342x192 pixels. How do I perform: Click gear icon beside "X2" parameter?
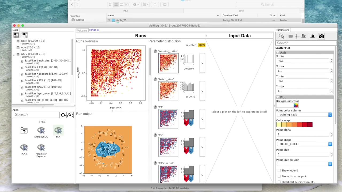click(x=155, y=135)
